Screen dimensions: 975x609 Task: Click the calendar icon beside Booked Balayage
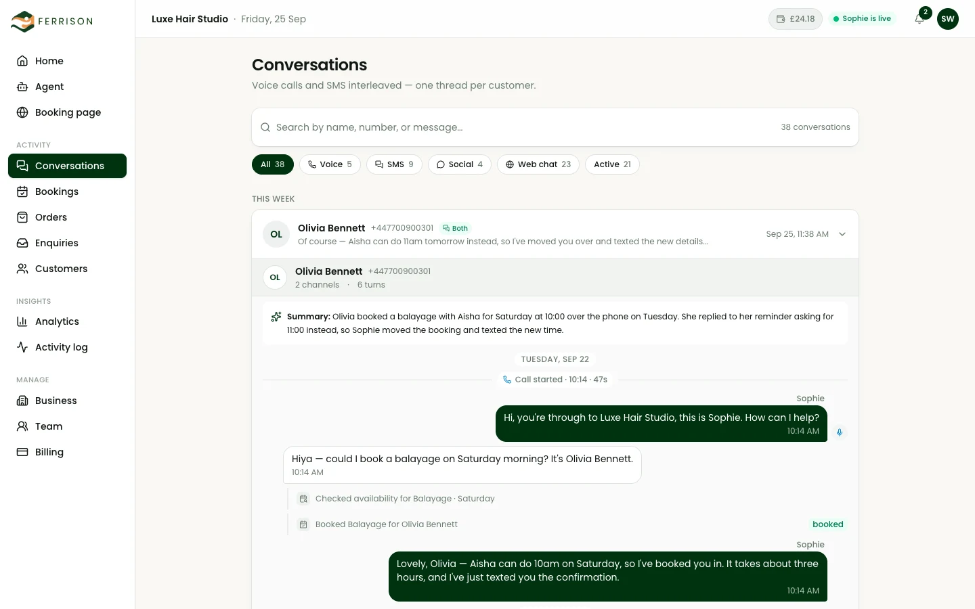point(303,524)
